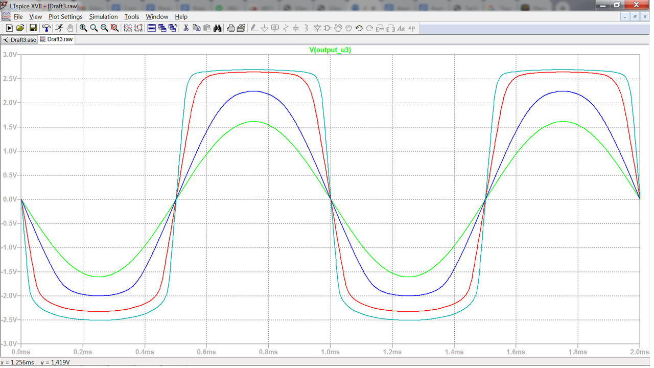Run the simulation

59,28
